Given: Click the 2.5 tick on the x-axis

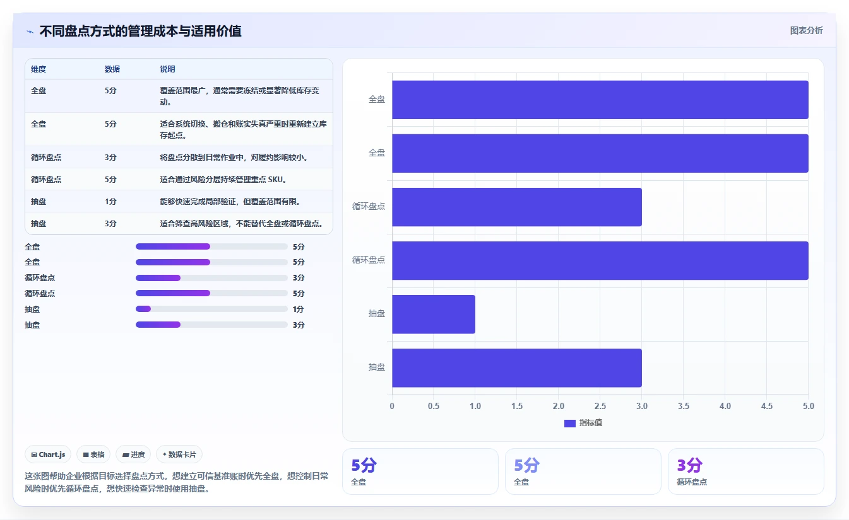Looking at the screenshot, I should 600,407.
